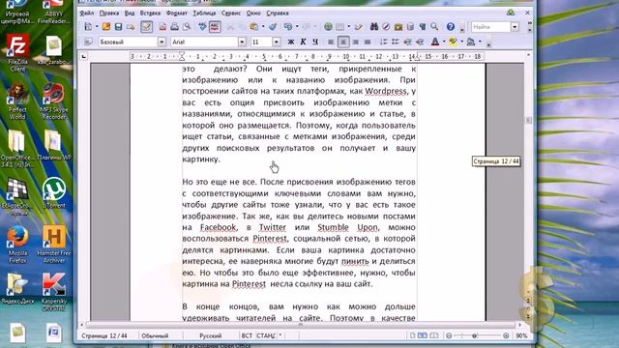Toggle the ВСТ insert mode field
This screenshot has width=619, height=348.
point(247,335)
